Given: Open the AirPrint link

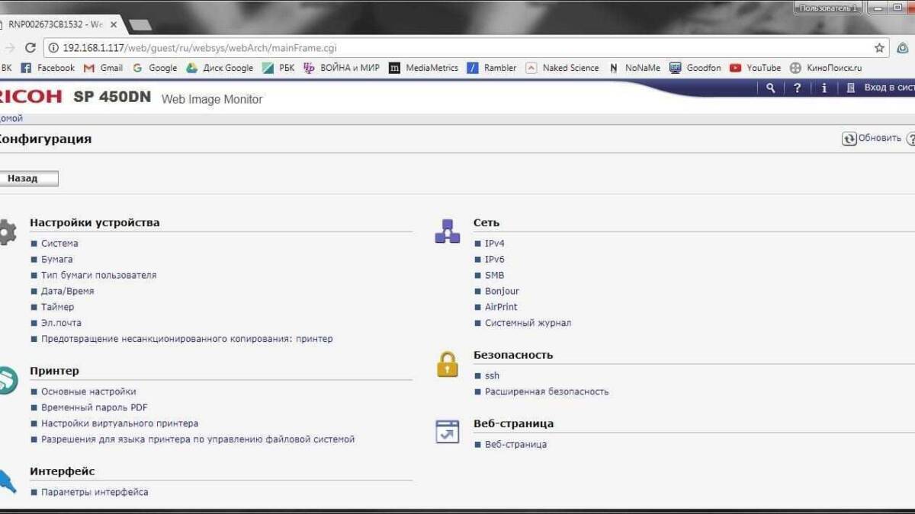Looking at the screenshot, I should coord(501,307).
